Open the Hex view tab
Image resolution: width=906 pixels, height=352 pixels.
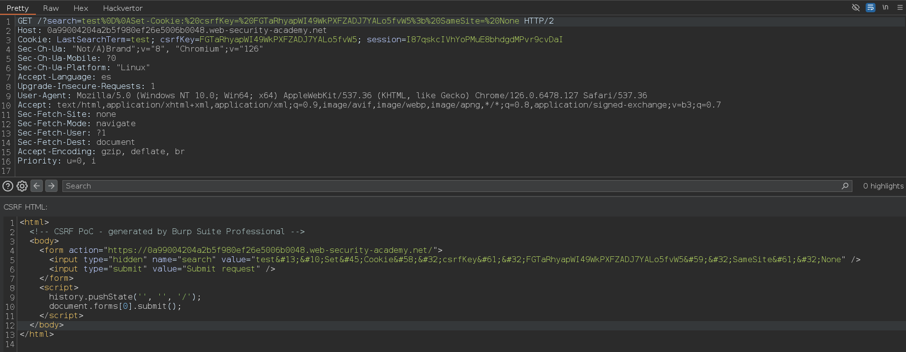[x=81, y=8]
